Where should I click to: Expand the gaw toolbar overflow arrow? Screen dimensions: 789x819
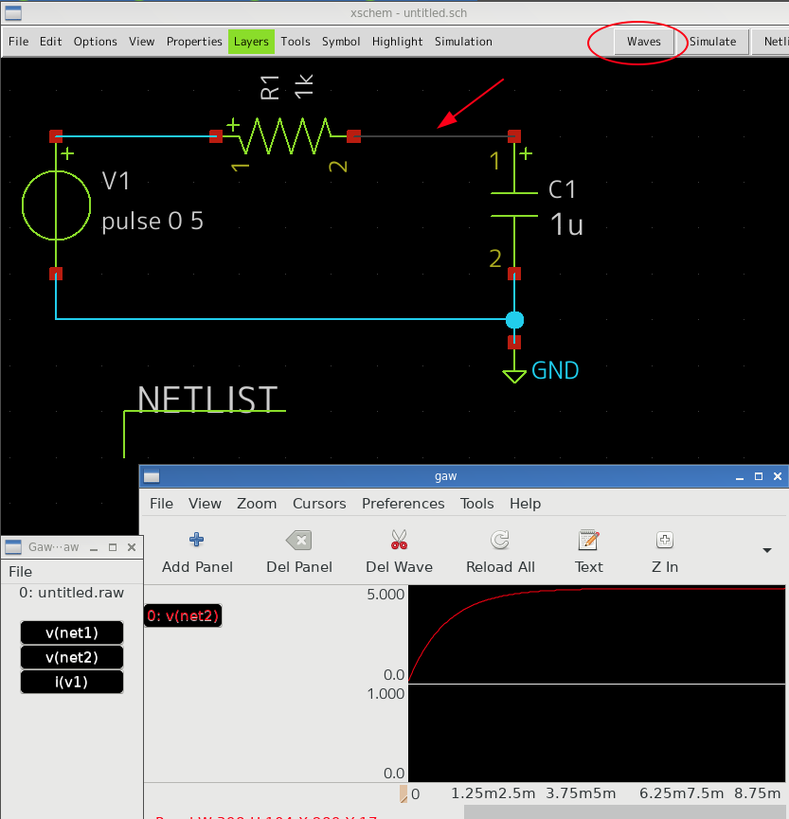766,550
